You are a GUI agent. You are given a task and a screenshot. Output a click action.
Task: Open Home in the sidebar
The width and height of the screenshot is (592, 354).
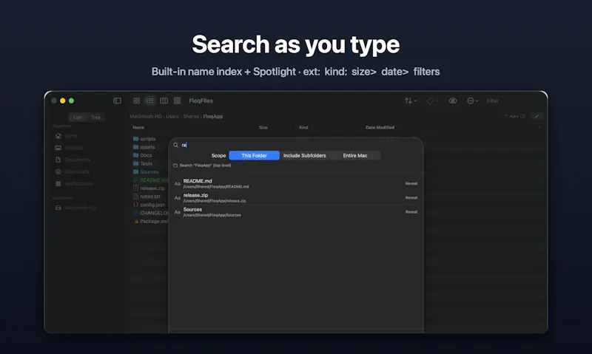[x=71, y=136]
